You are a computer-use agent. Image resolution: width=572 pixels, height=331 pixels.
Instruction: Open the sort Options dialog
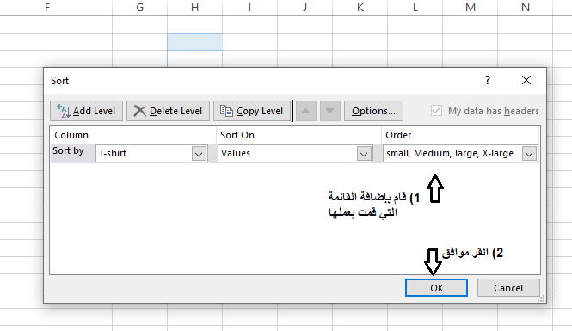pyautogui.click(x=373, y=111)
